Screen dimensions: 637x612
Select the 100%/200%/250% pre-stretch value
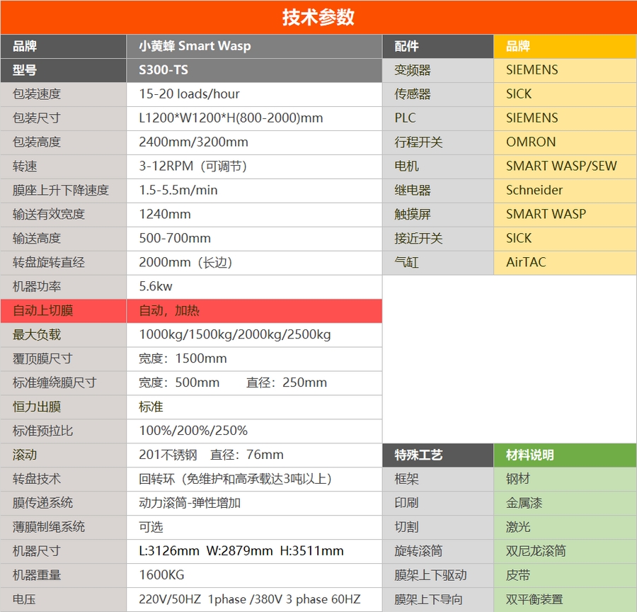point(254,431)
